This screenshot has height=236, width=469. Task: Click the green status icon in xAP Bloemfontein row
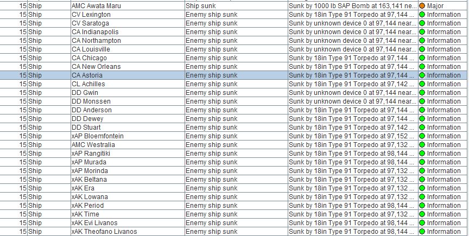pyautogui.click(x=422, y=136)
